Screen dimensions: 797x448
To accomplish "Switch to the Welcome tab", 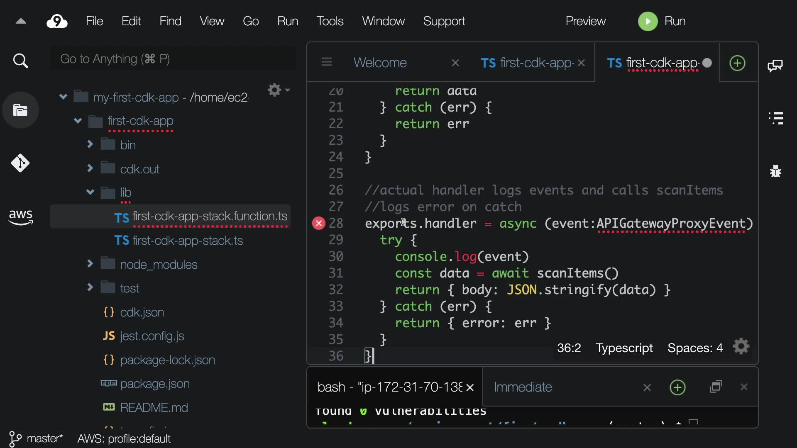I will (380, 63).
